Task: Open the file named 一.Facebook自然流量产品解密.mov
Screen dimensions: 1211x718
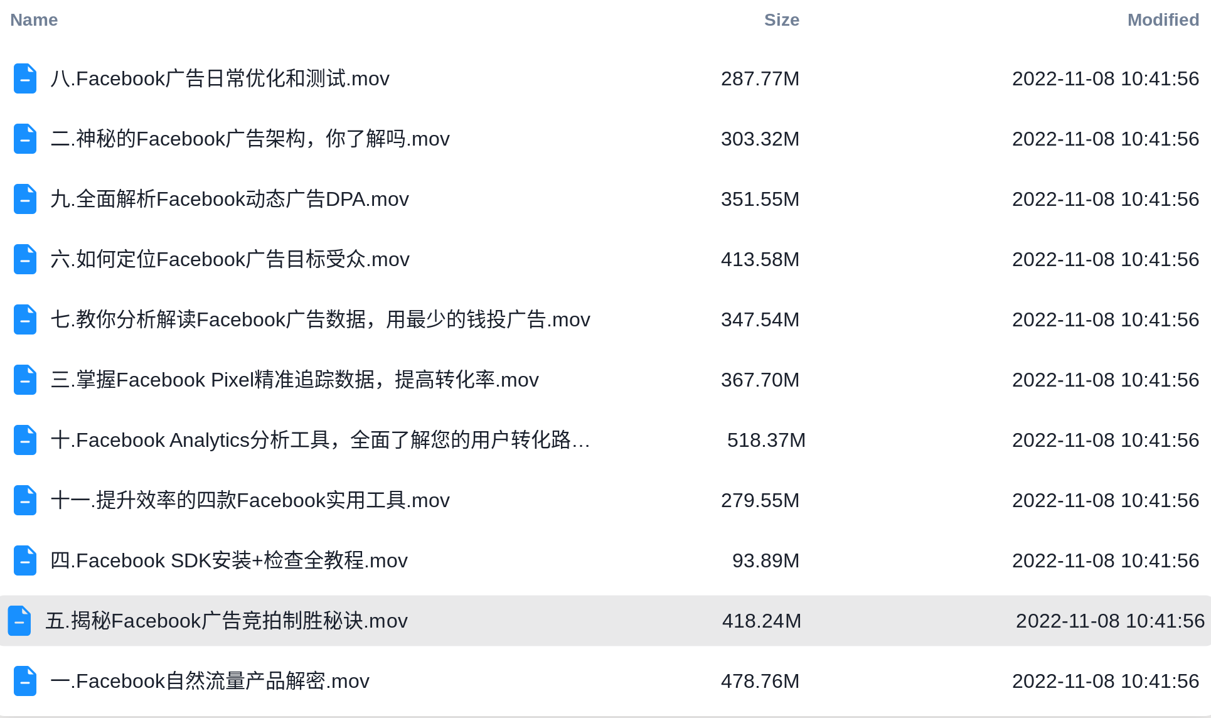Action: [210, 681]
